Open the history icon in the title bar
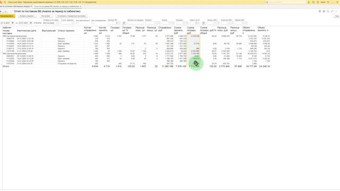340x191 pixels. 313,2
